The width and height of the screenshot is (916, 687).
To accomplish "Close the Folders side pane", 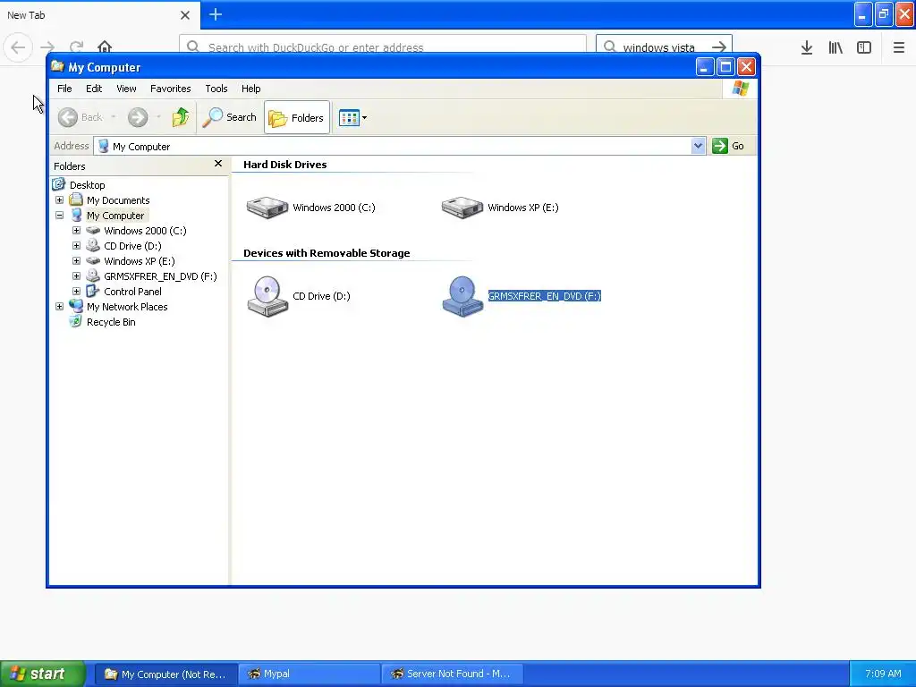I will point(218,164).
